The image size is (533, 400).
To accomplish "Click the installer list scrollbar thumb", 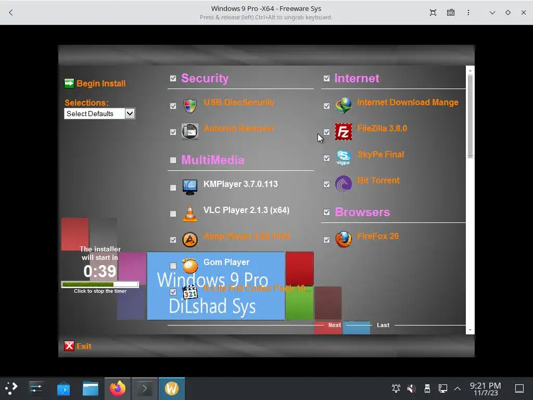I will pos(470,116).
